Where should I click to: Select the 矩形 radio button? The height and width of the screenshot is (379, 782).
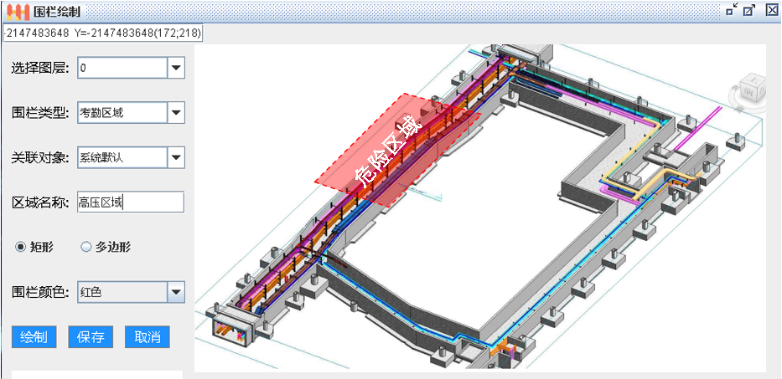click(x=21, y=247)
